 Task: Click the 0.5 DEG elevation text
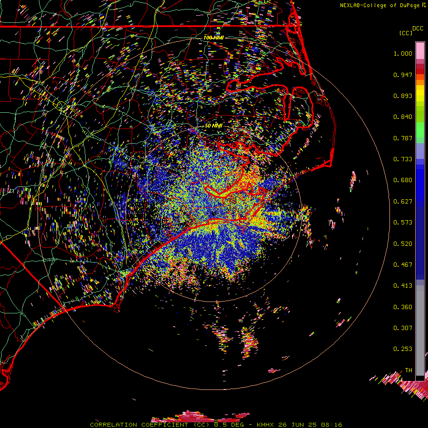[229, 425]
